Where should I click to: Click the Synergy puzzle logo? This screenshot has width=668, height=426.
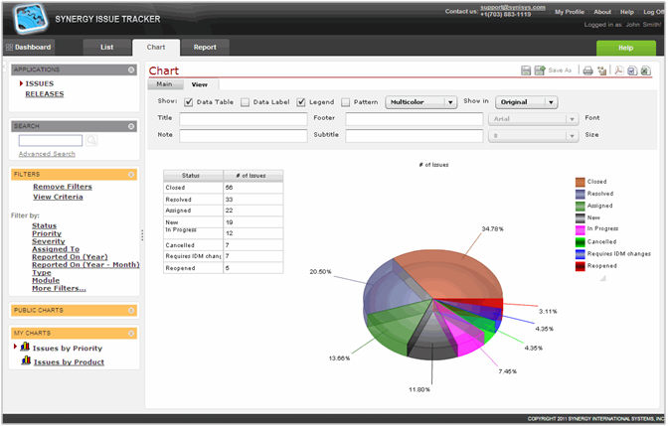[30, 18]
